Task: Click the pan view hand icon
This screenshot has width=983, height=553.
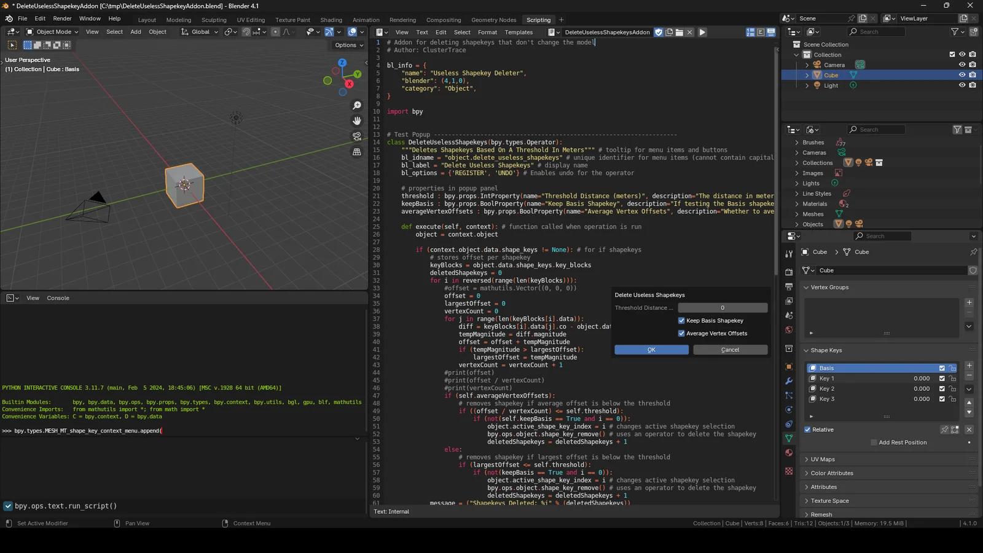Action: pyautogui.click(x=357, y=121)
